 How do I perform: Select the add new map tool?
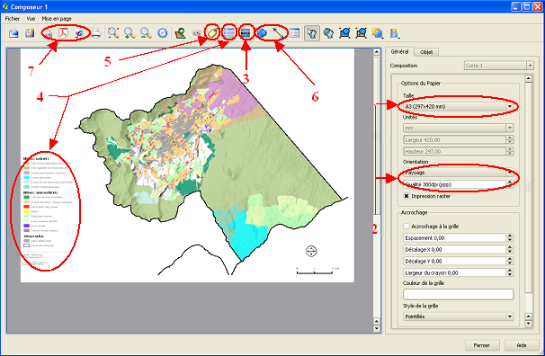coord(180,33)
